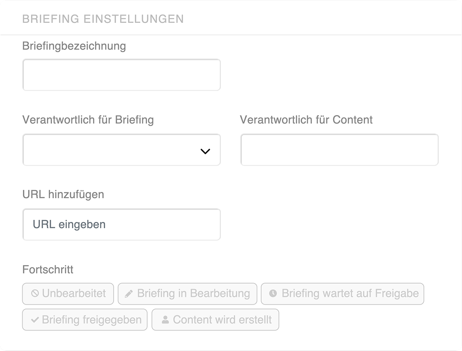Click the checkmark icon on Briefing freigegeben
The image size is (462, 351).
point(35,320)
